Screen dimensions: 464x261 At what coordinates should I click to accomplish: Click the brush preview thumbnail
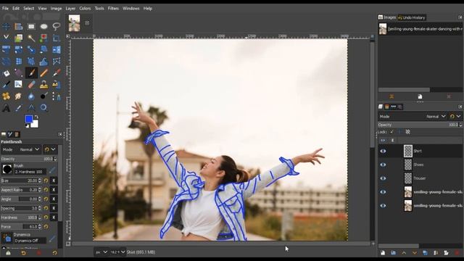(7, 169)
